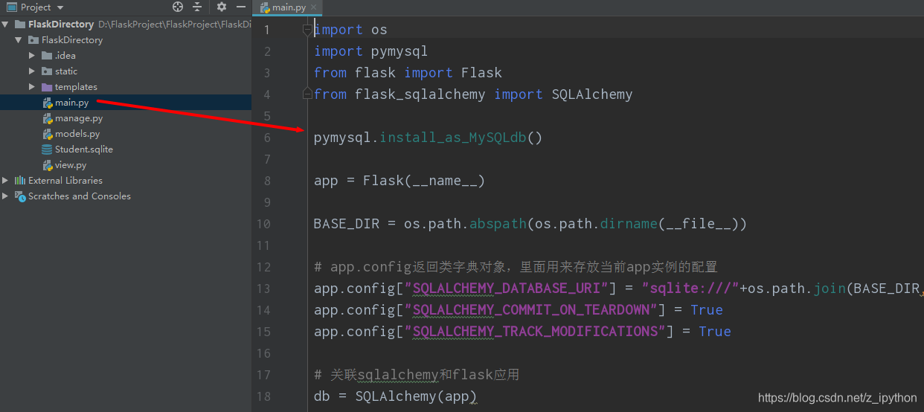Click the Scratches and Consoles icon
The height and width of the screenshot is (412, 924).
point(20,196)
